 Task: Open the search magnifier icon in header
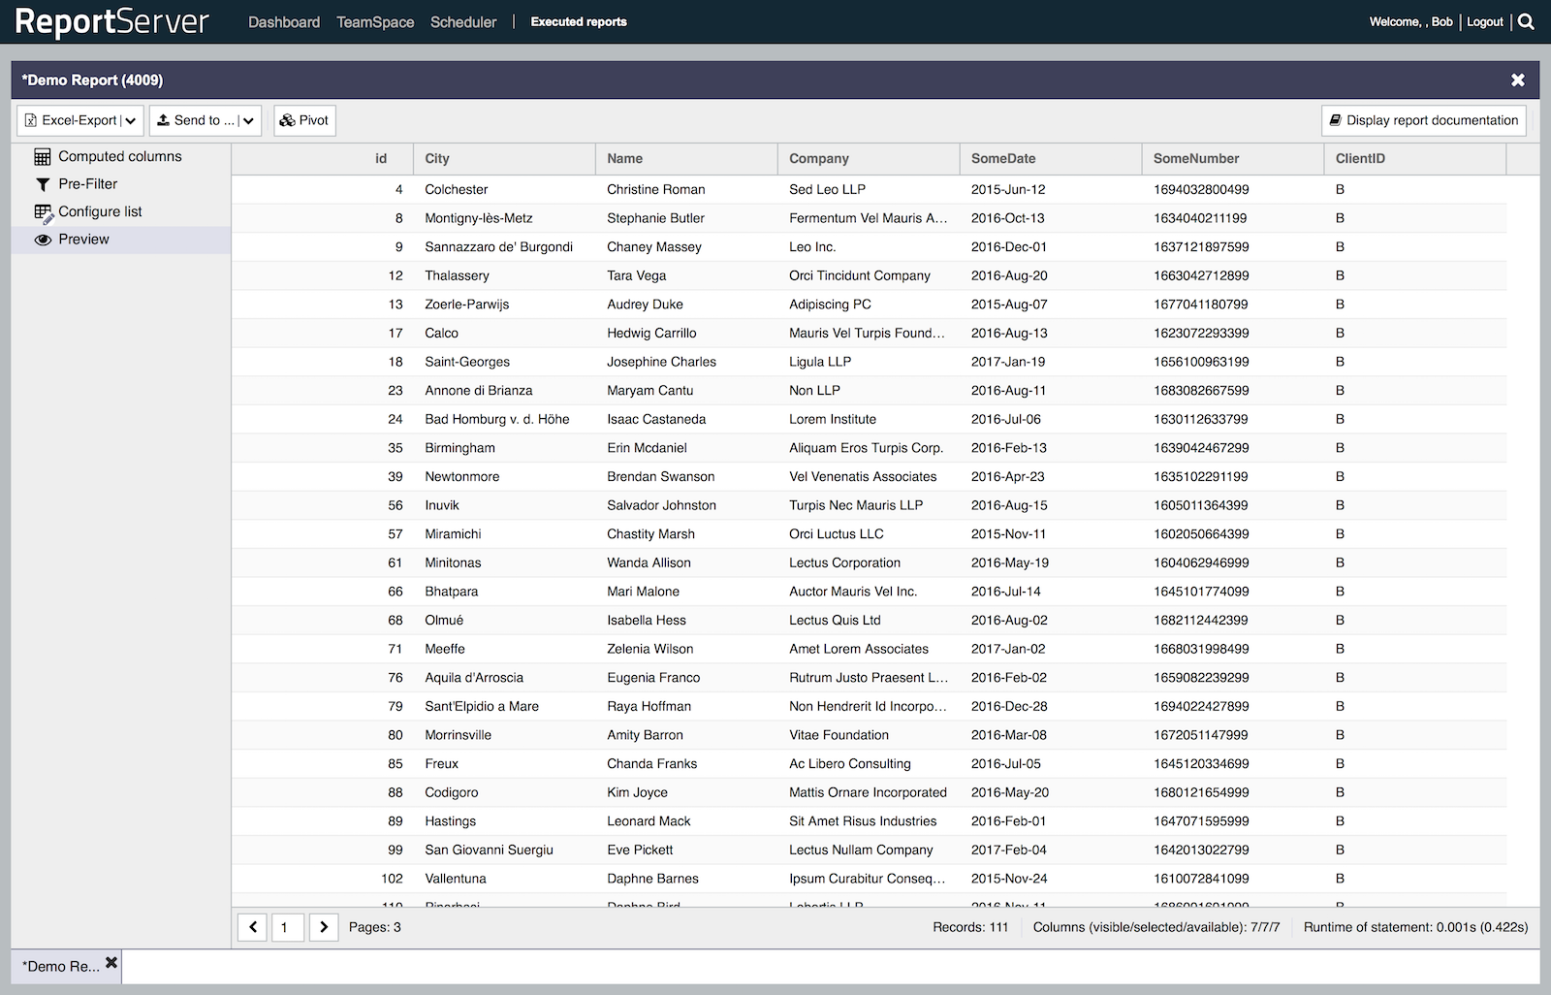pos(1526,21)
